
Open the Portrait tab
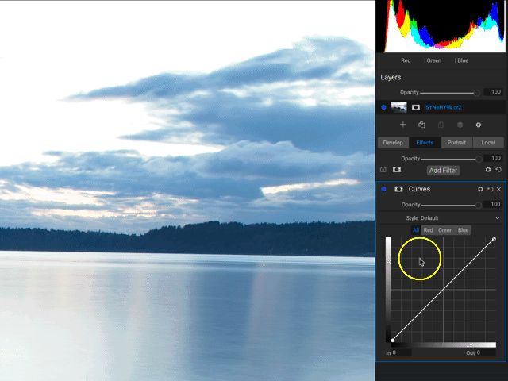click(x=456, y=143)
